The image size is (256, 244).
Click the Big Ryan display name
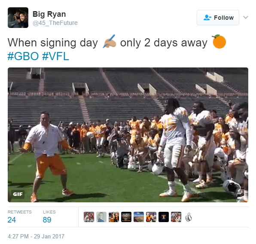[x=49, y=14]
